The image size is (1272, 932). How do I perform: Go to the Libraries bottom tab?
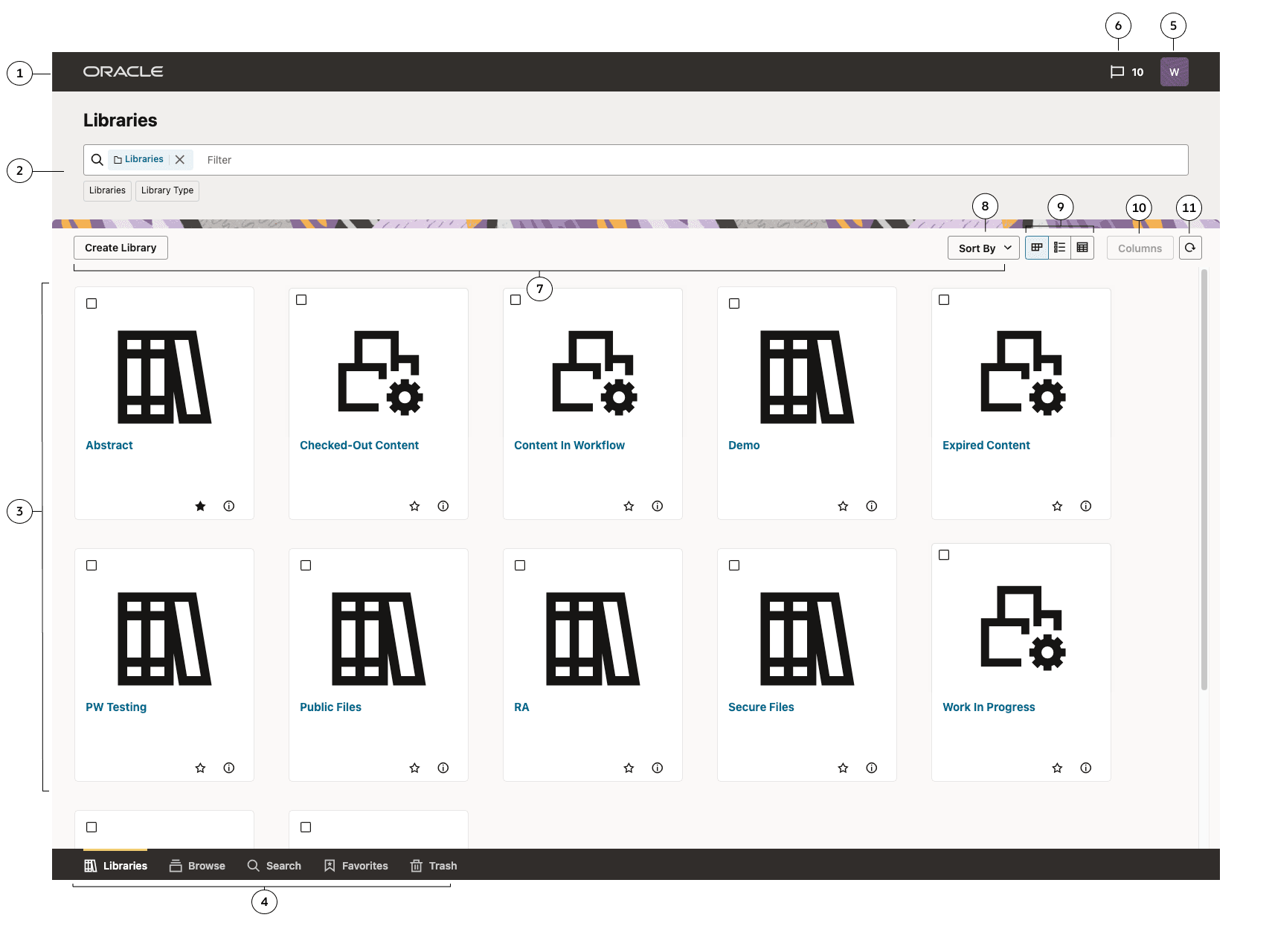[115, 866]
